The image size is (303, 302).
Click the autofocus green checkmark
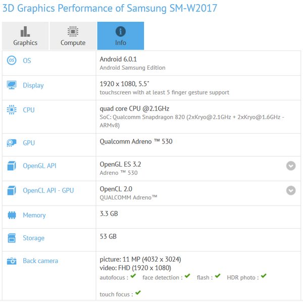tap(133, 276)
